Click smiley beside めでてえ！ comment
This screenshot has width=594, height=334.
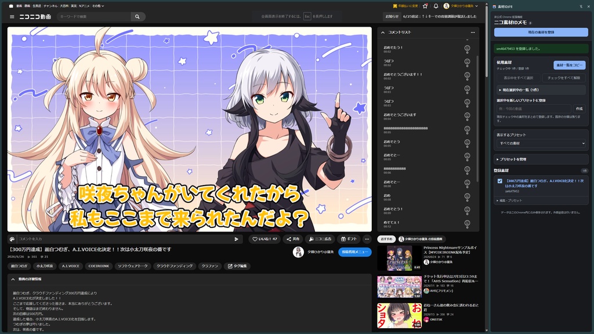coord(467,223)
